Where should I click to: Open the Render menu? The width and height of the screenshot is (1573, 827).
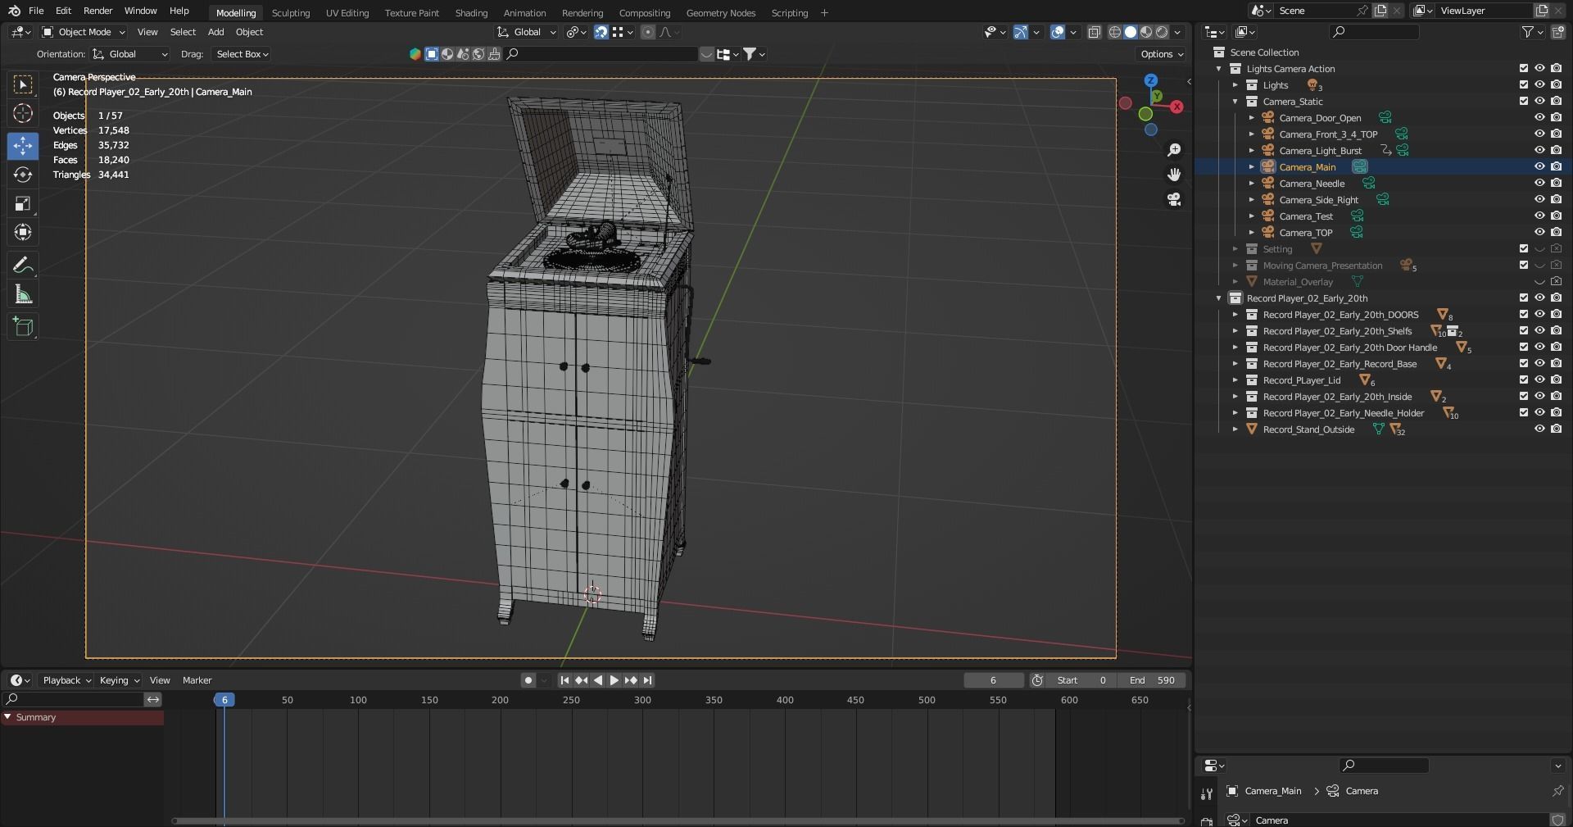(x=97, y=11)
